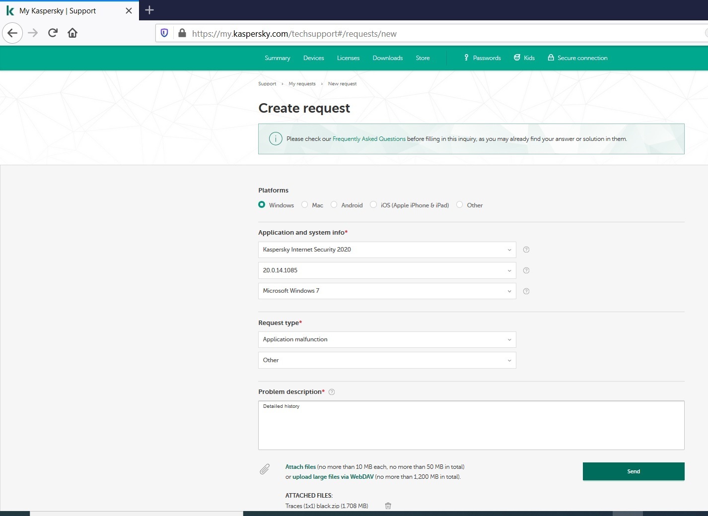
Task: Open the Secure connection section
Action: [x=577, y=58]
